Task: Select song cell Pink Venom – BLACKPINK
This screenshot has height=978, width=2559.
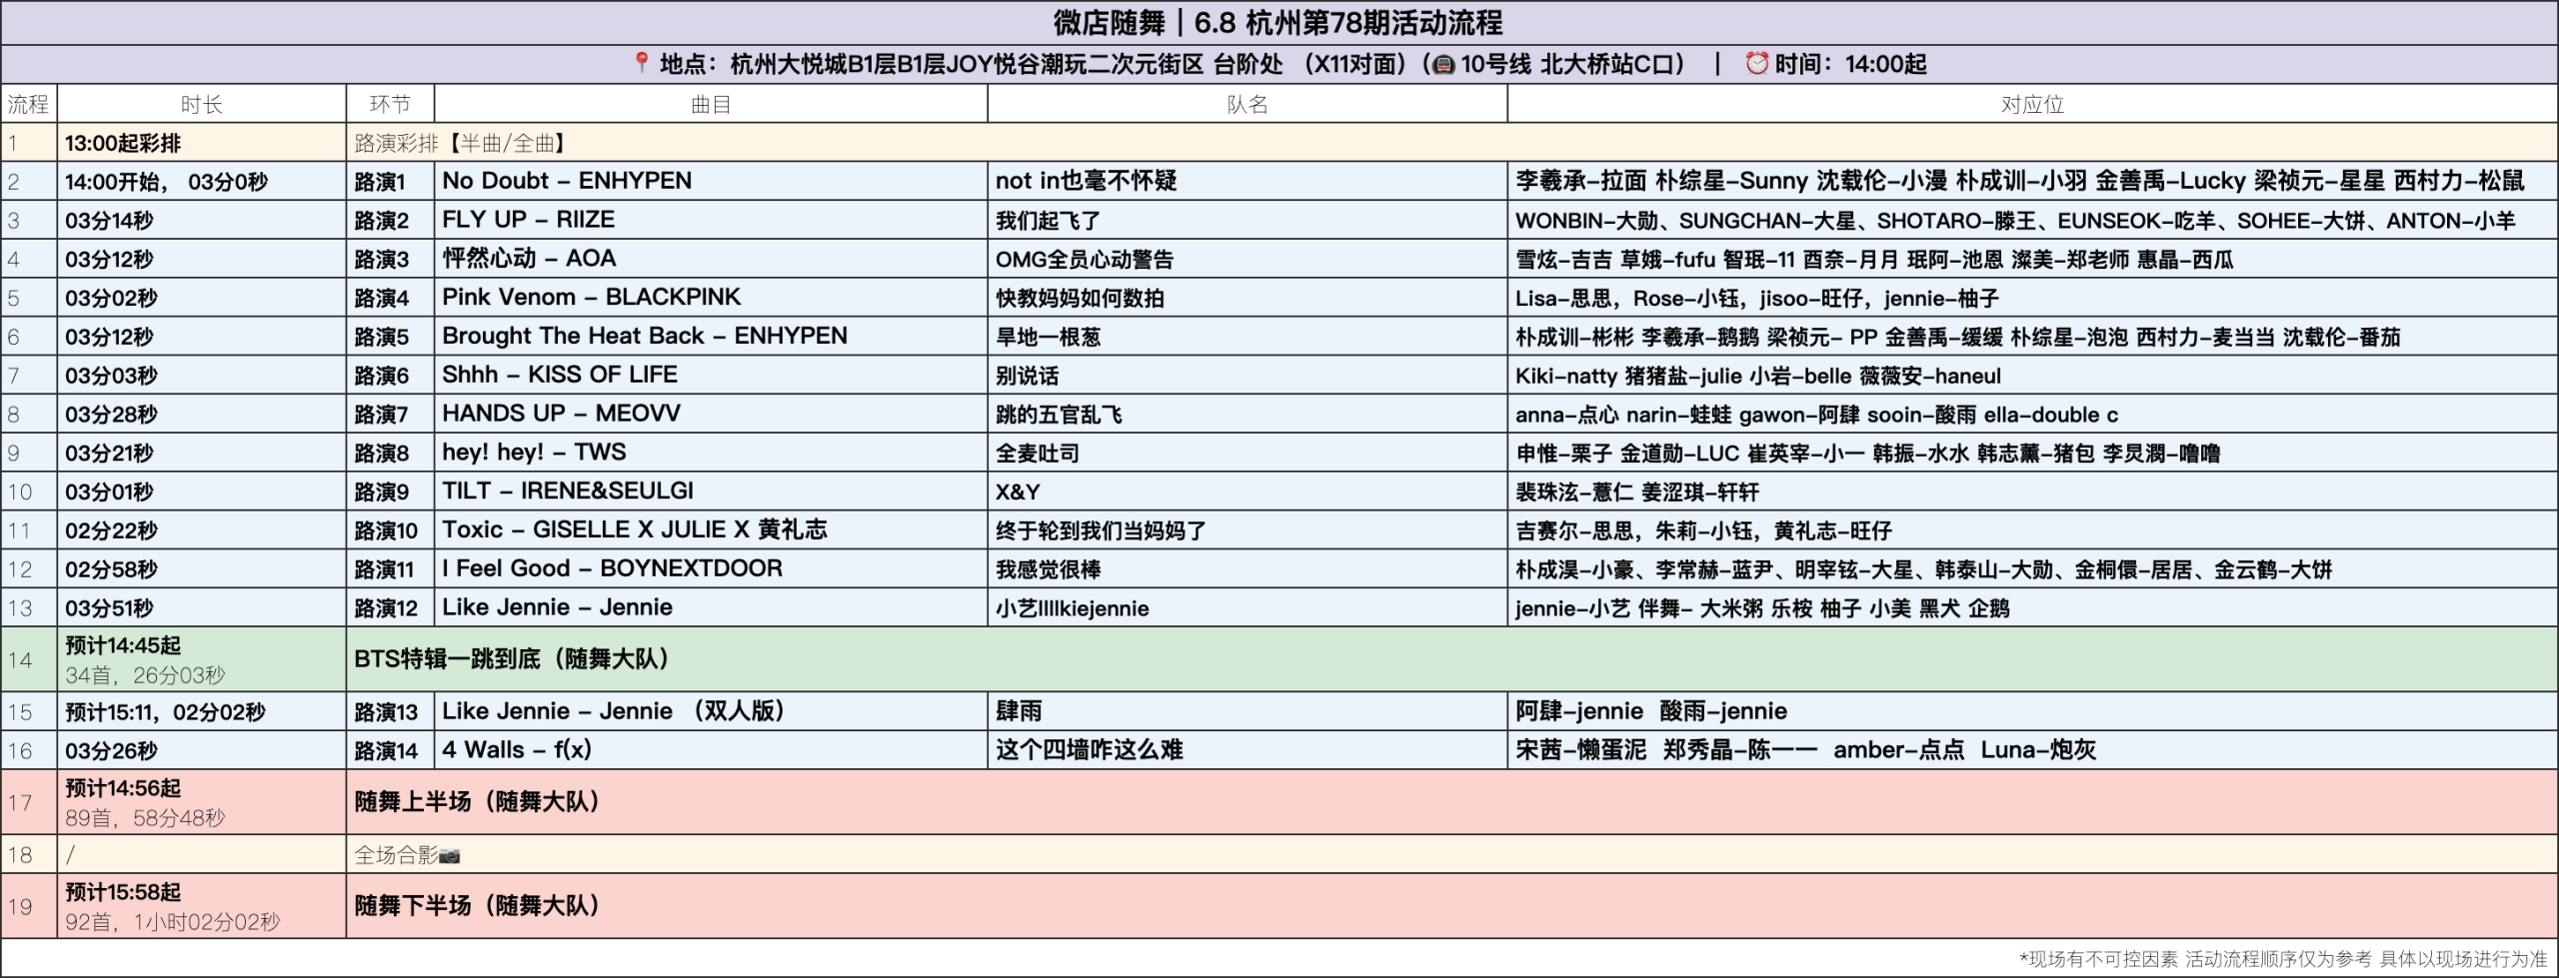Action: click(x=711, y=298)
